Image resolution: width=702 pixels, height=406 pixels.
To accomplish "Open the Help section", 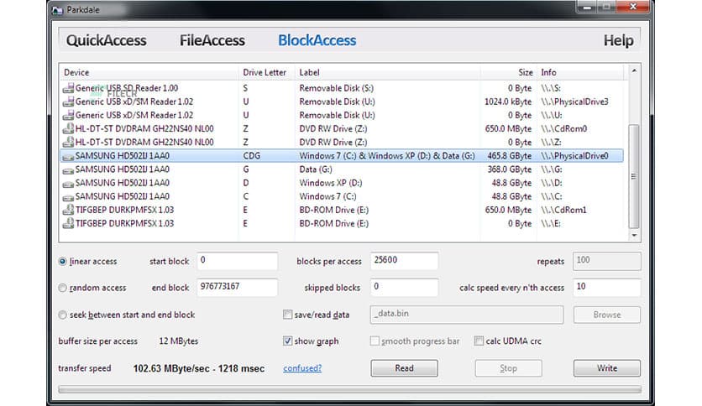I will (x=618, y=40).
